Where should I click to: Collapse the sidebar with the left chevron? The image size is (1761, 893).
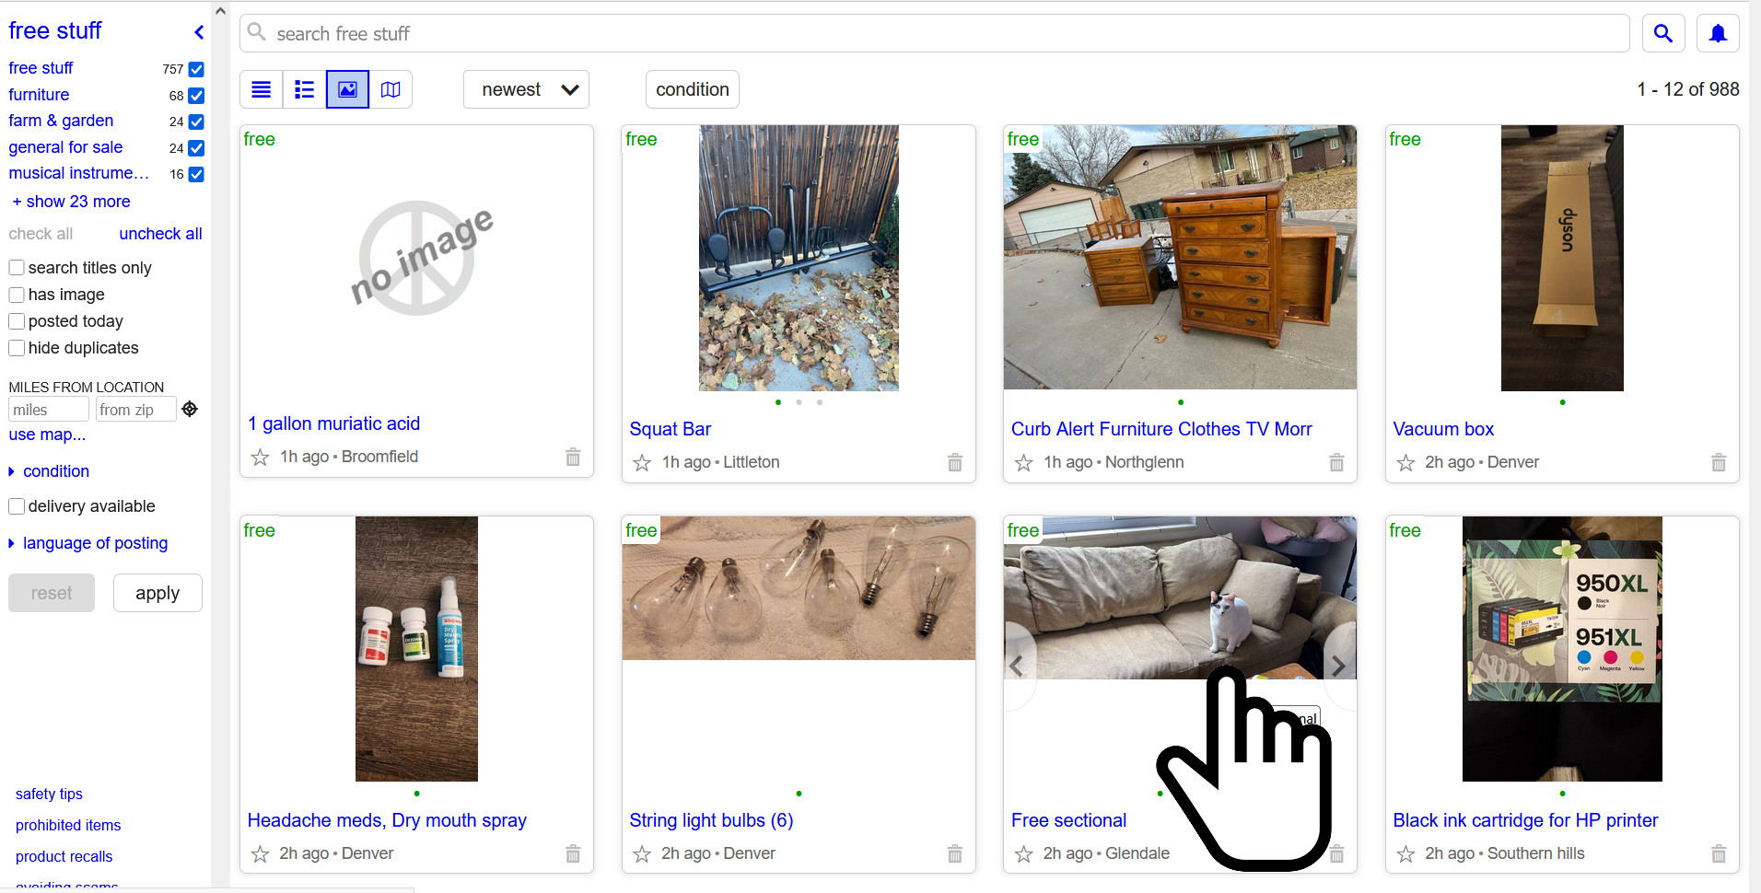[x=199, y=32]
